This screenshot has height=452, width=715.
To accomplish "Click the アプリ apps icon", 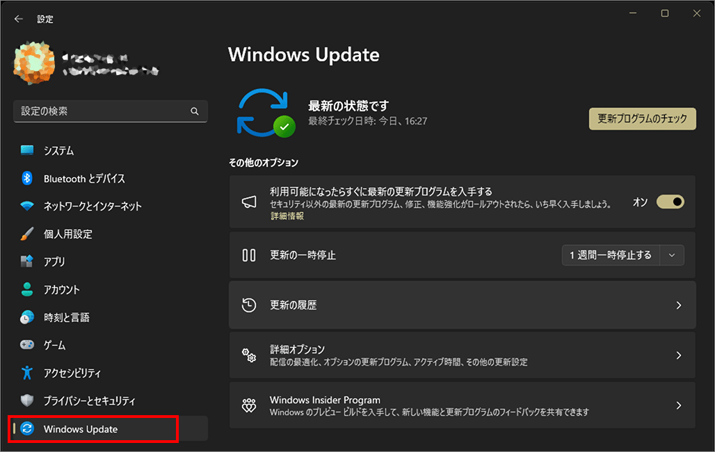I will 27,261.
